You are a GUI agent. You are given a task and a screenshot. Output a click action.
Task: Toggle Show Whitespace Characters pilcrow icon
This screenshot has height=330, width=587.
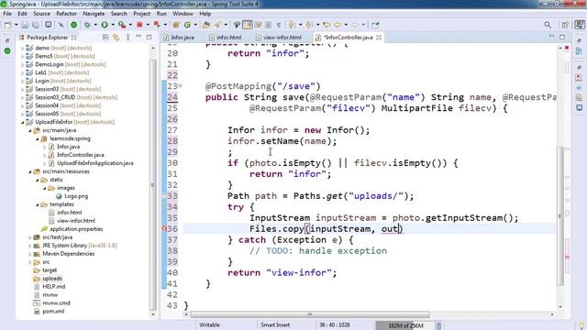[279, 25]
